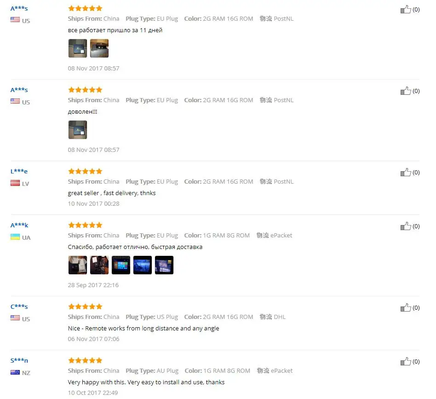This screenshot has height=399, width=436.
Task: Open the photo under 'доволен!!!' review
Action: 78,130
